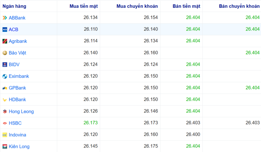
Task: Select Indovina cash sell value 26.400
Action: pos(193,134)
